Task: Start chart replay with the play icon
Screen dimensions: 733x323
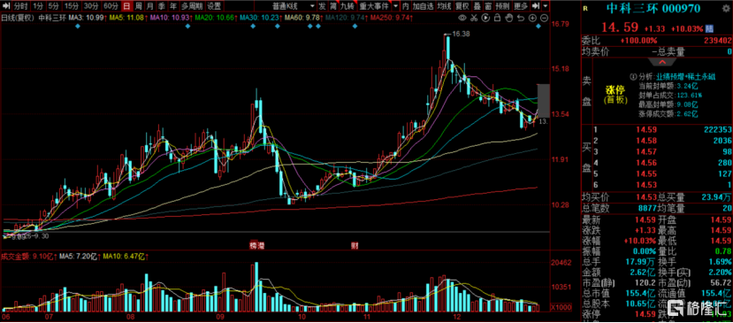Action: [x=485, y=18]
